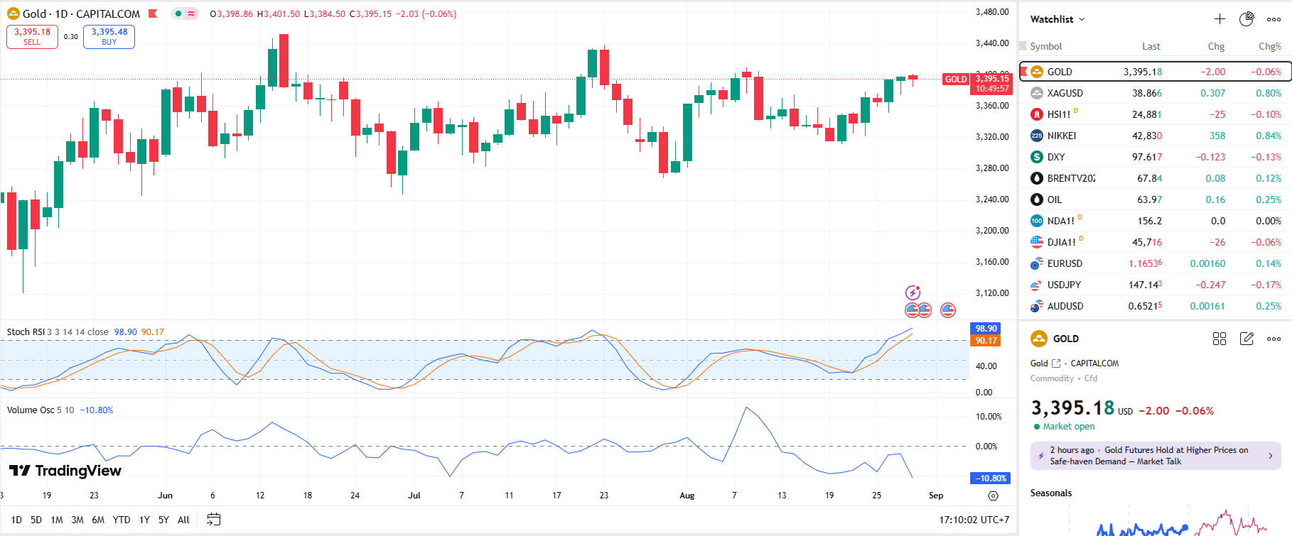
Task: Open watchlist advanced view pie icon
Action: tap(1247, 19)
